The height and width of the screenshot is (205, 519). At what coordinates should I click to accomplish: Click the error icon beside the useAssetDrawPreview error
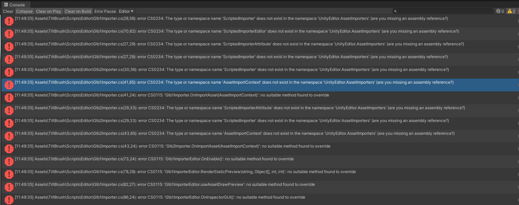(9, 187)
